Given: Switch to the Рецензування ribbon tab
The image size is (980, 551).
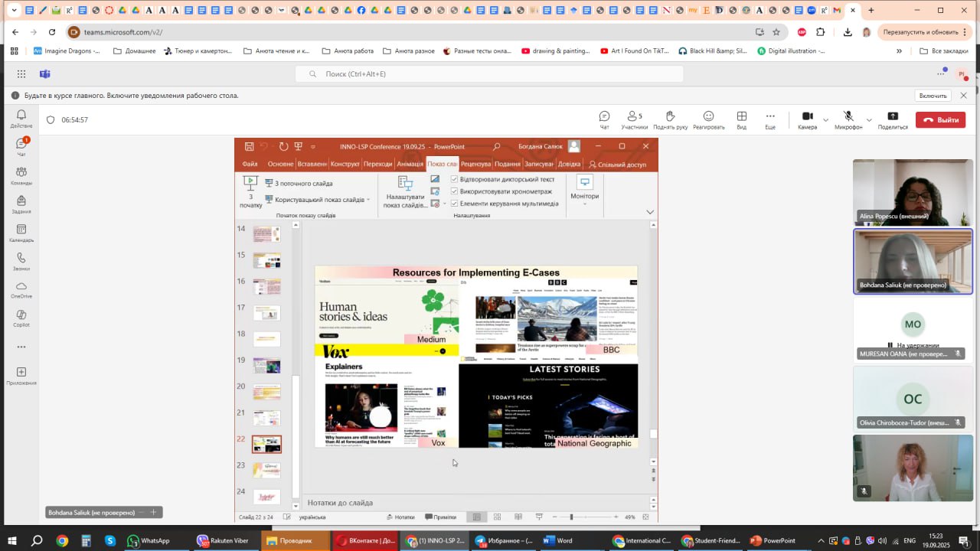Looking at the screenshot, I should tap(475, 164).
